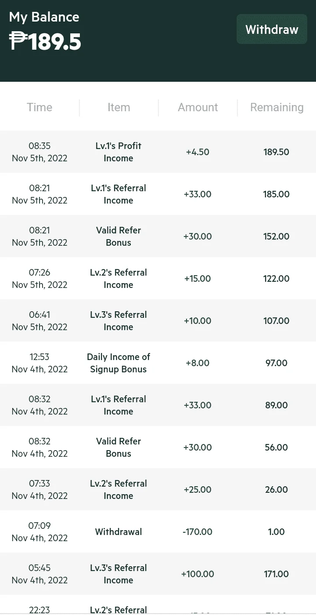Select Lv.2's Referral Income +25.00 row

(x=158, y=489)
